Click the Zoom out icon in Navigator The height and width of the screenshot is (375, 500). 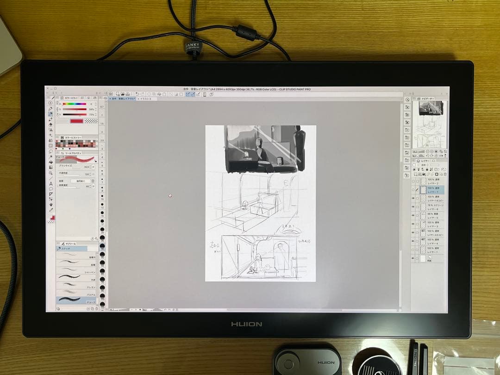pos(428,151)
